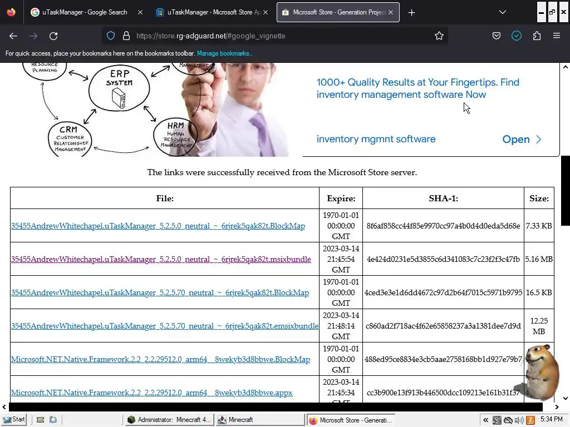Open a new browser tab
The height and width of the screenshot is (427, 570).
(411, 13)
